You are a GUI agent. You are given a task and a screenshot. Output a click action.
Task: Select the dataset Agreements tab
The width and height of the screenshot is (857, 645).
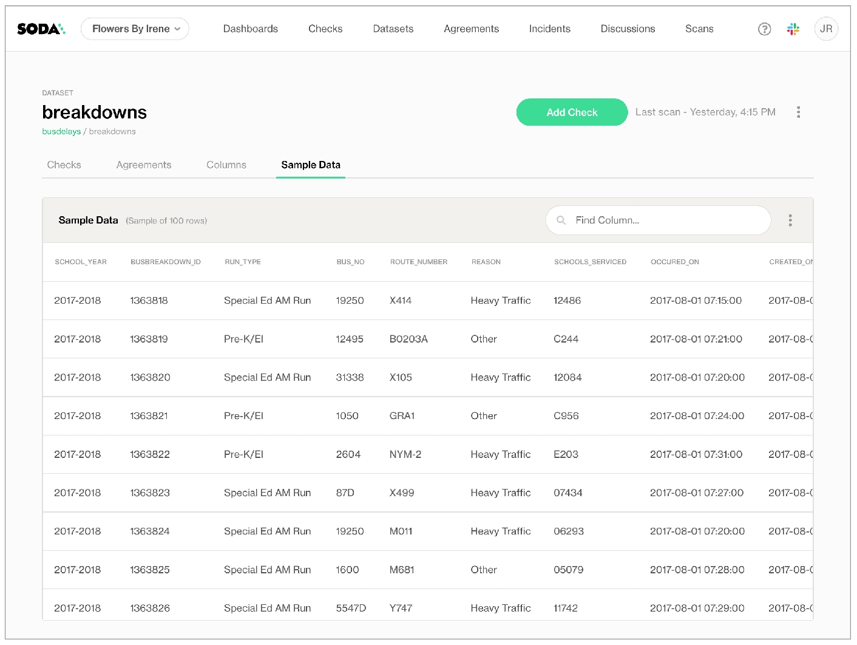[143, 165]
